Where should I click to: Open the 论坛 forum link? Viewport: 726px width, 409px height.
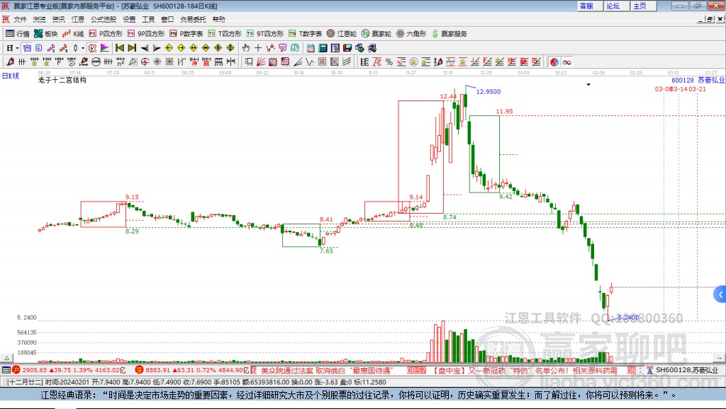[614, 6]
